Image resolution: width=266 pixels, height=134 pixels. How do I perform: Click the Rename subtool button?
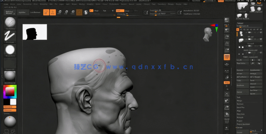coord(242,70)
